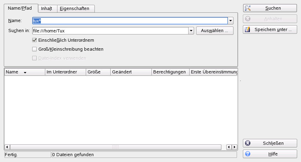Click the magnifier icon on Suchen button
Screen dimensions: 301x162
[x=248, y=8]
